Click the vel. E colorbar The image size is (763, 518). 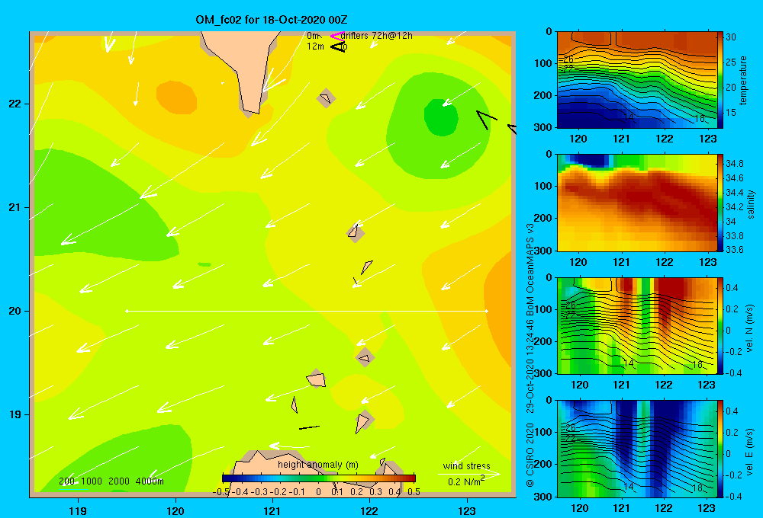(x=721, y=449)
